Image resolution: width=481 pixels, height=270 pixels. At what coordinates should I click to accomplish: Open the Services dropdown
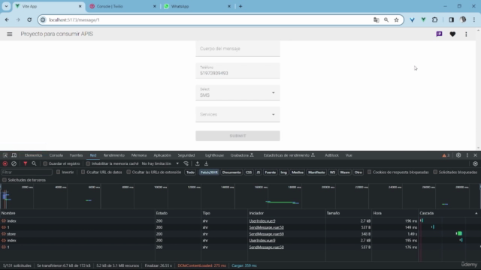pos(237,114)
